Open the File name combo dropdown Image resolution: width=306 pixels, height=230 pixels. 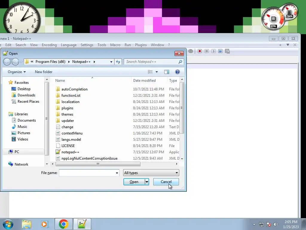[x=117, y=173]
